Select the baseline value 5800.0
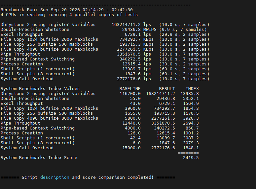 [133, 118]
